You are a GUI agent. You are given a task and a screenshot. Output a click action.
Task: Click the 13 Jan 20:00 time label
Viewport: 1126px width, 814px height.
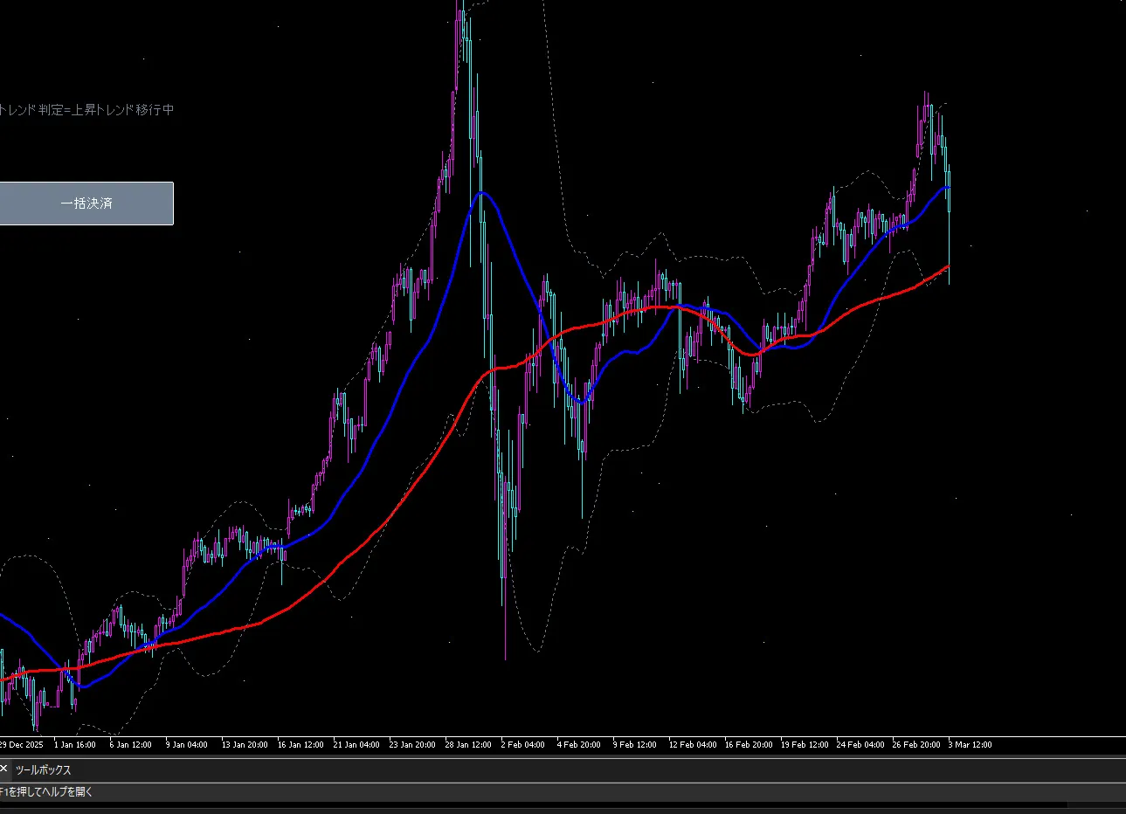[245, 745]
